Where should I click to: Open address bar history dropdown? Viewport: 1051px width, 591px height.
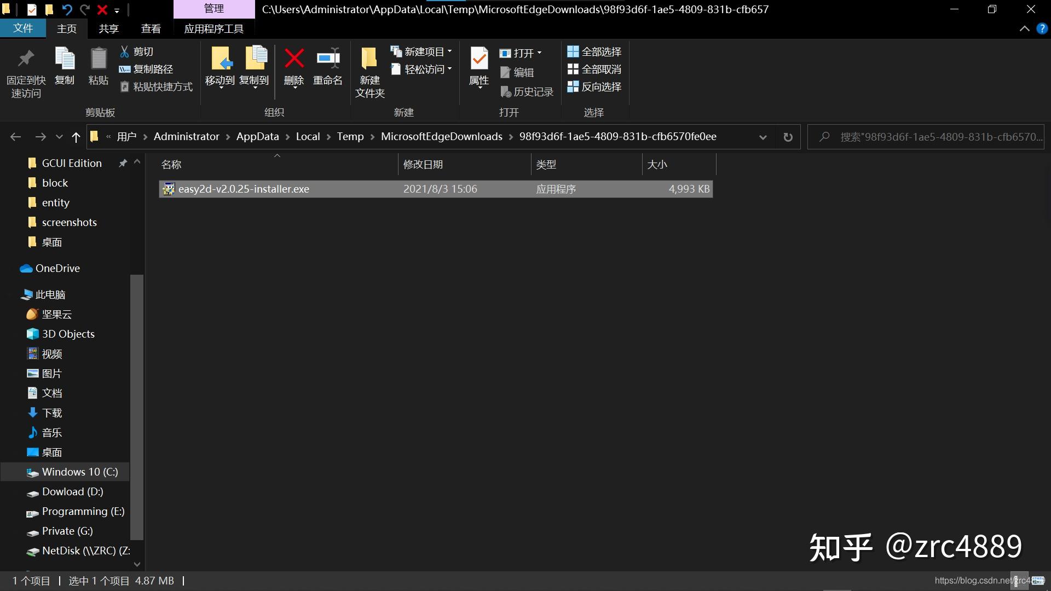763,137
